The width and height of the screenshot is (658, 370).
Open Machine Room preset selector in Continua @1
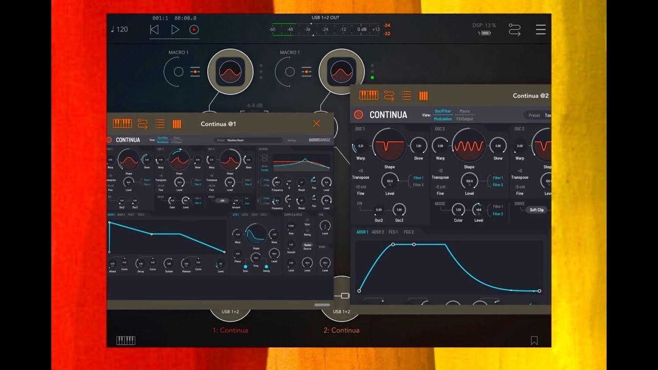coord(248,140)
